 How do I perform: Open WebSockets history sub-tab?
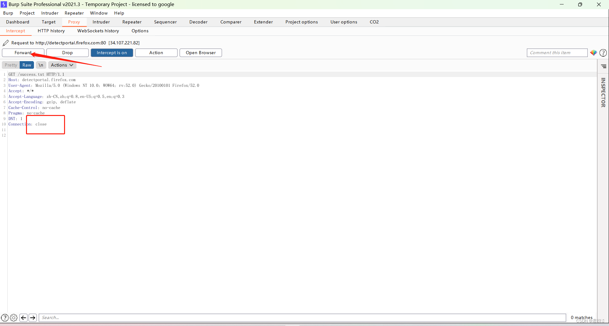click(98, 31)
